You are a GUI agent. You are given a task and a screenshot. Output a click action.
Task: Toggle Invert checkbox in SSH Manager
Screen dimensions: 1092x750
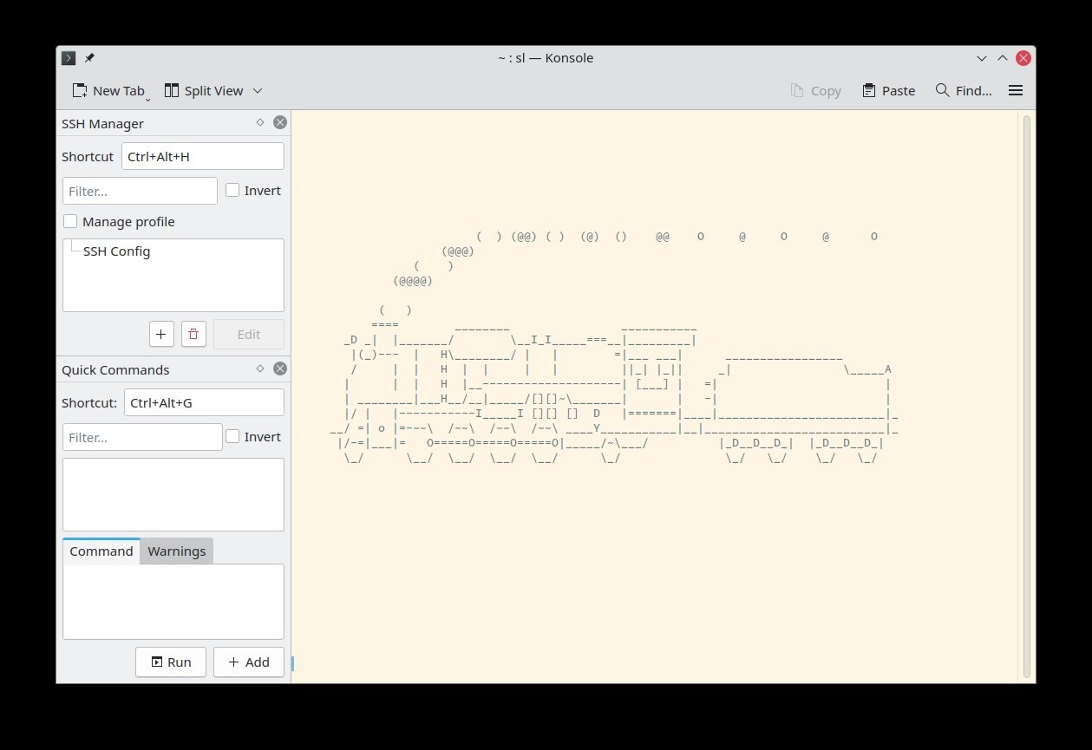(232, 190)
